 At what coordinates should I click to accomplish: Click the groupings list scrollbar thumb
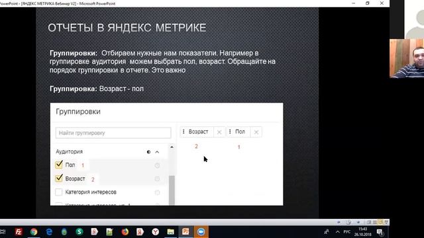[172, 190]
